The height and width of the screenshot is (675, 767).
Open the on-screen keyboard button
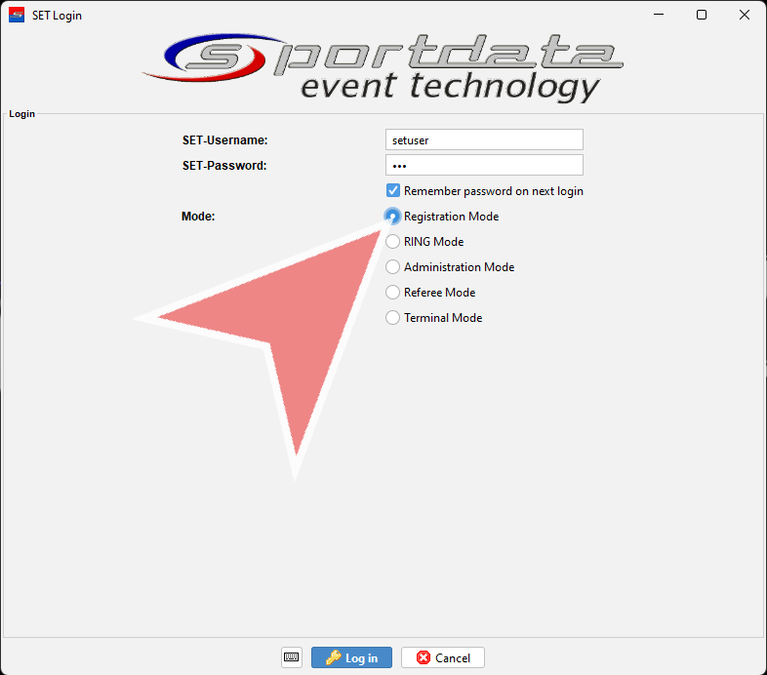point(292,657)
